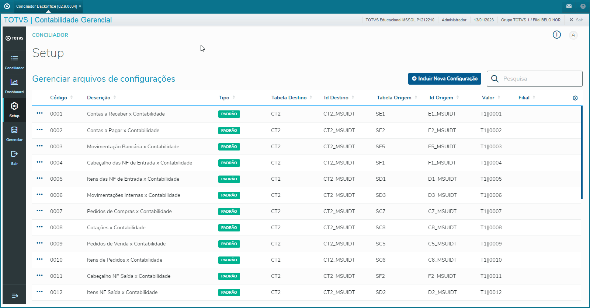Click the SD3 origin table cell
Viewport: 590px width, 308px height.
(381, 195)
